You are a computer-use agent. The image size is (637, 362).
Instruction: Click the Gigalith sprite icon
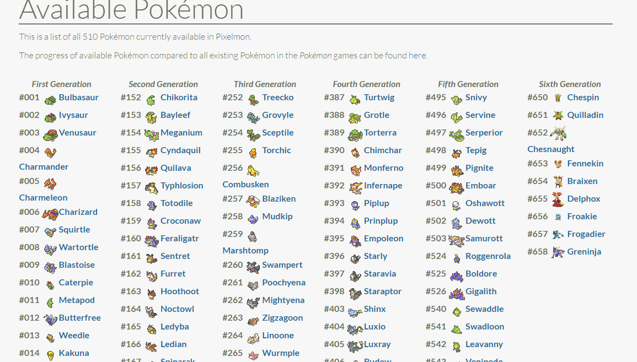pos(456,294)
